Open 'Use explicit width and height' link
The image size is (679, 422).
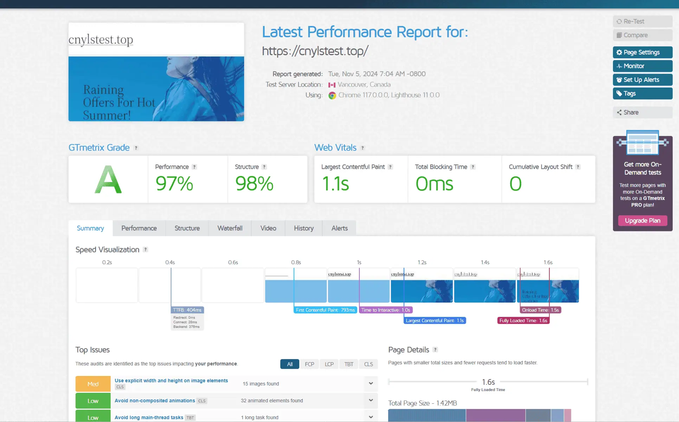tap(171, 381)
